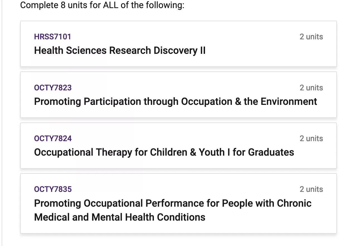
Task: Click the 2 units label beside OCTY7823
Action: [x=311, y=88]
